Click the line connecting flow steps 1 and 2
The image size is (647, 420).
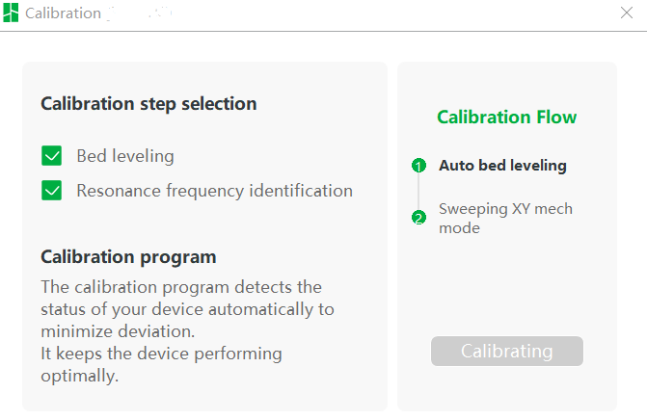tap(418, 192)
